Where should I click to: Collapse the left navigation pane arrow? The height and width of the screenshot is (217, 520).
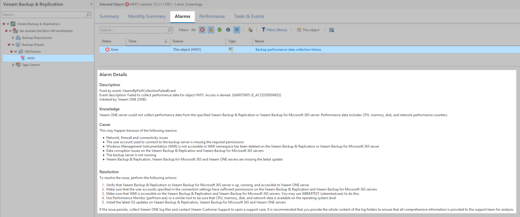tap(91, 4)
